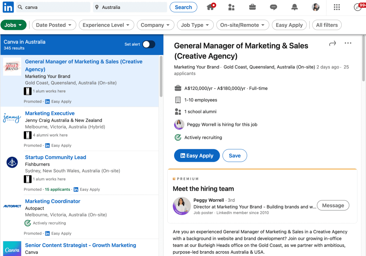Viewport: 366px width, 256px height.
Task: Click the blue Easy Apply button
Action: click(x=197, y=155)
